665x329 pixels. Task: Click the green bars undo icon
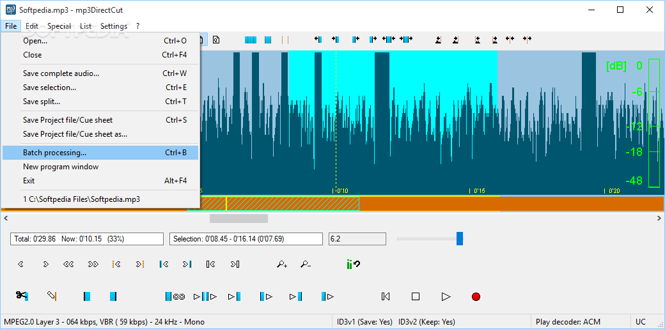tap(353, 264)
